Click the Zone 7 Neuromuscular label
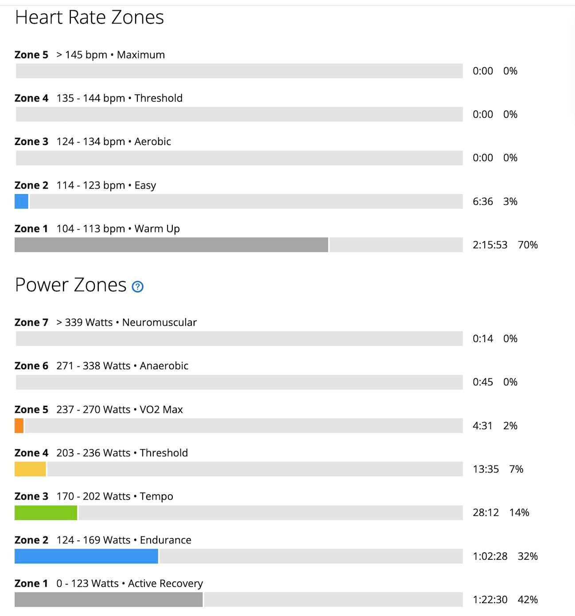This screenshot has height=616, width=575. [x=105, y=323]
